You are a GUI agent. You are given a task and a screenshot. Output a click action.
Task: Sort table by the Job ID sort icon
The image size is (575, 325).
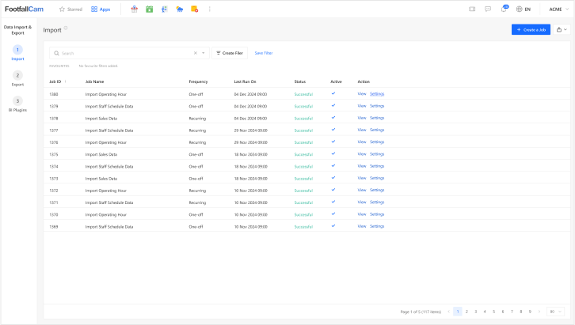pyautogui.click(x=65, y=81)
